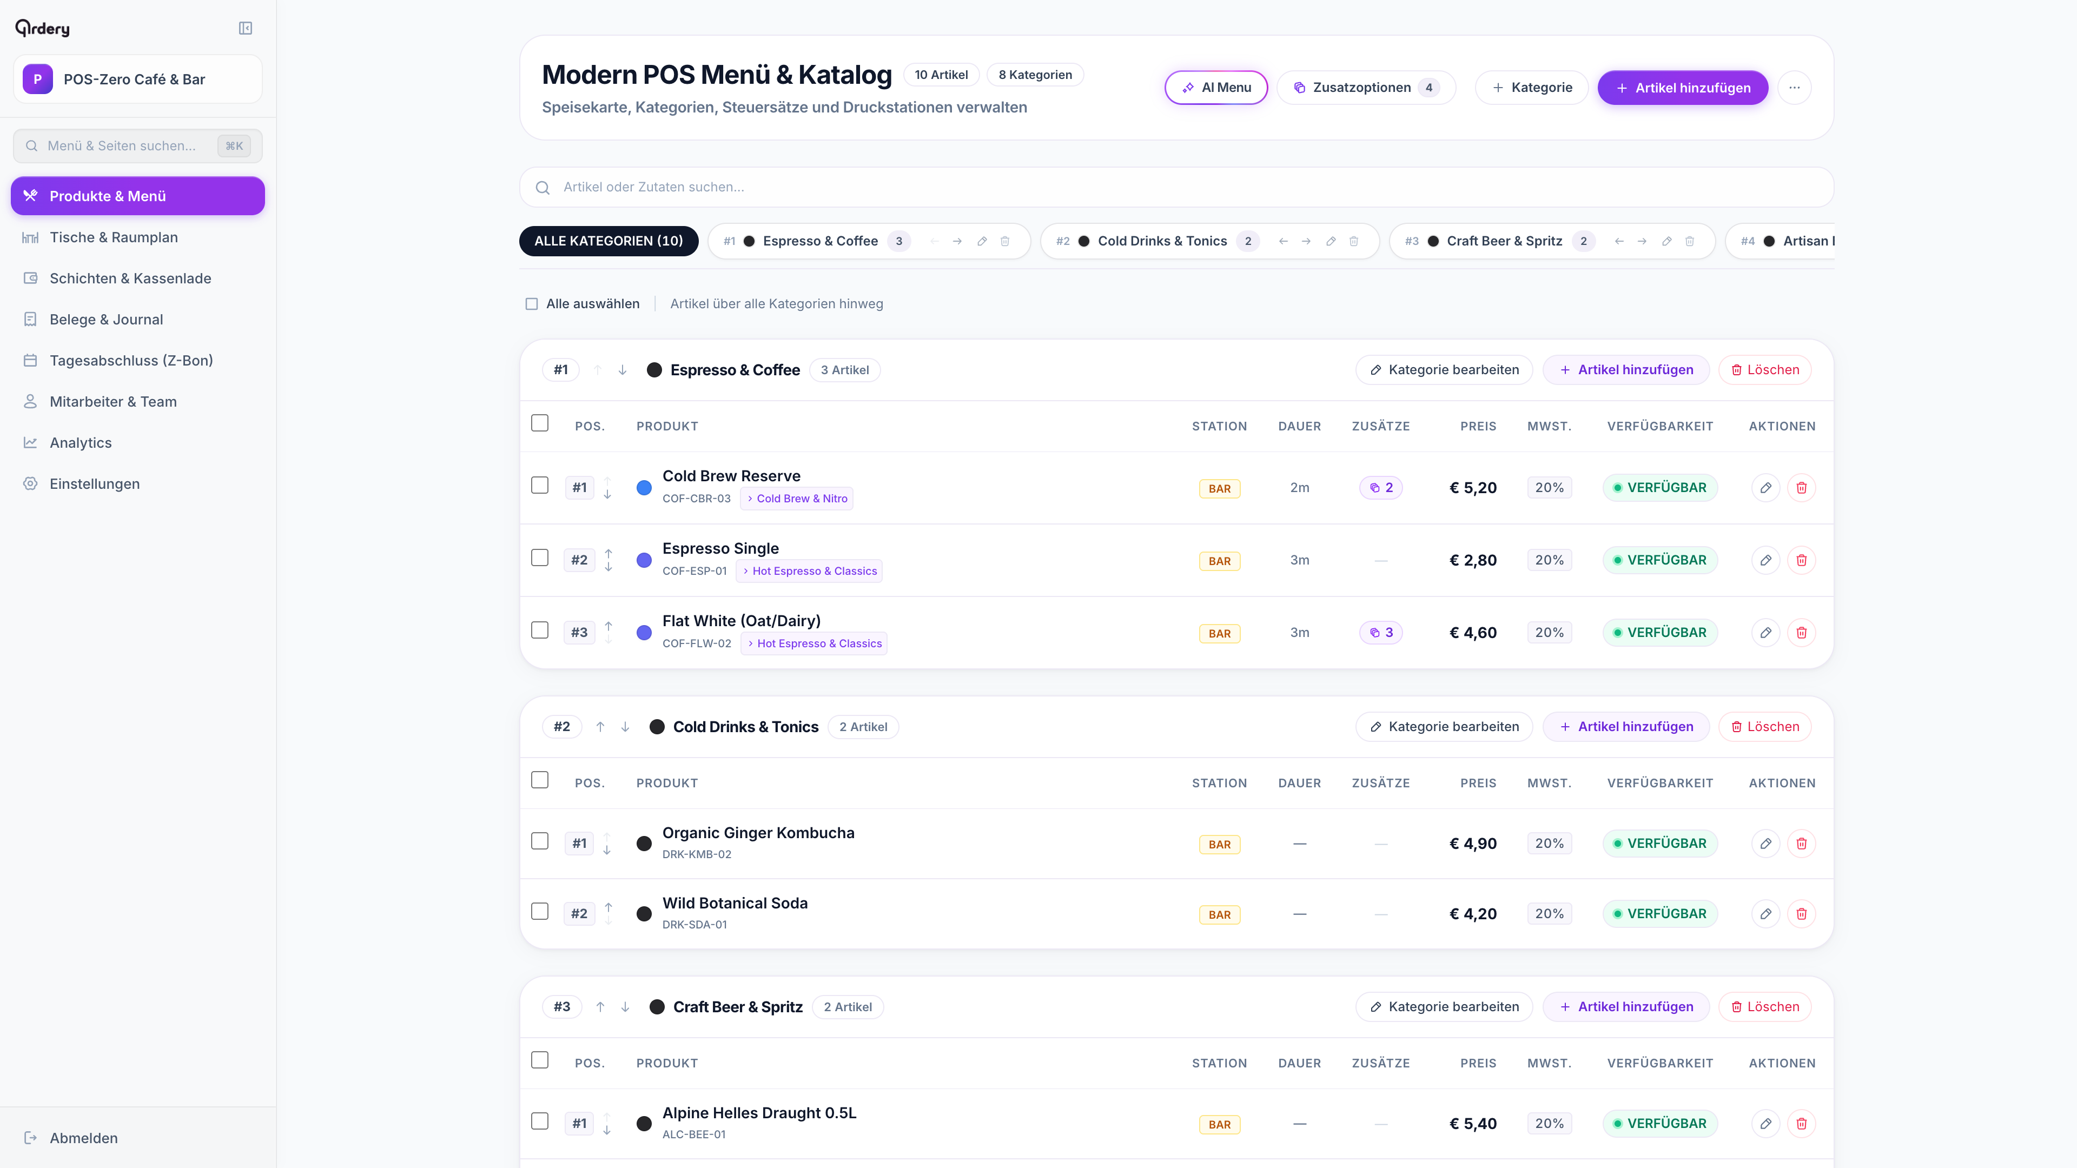Focus the Menü & Seiten suchen field

(138, 146)
